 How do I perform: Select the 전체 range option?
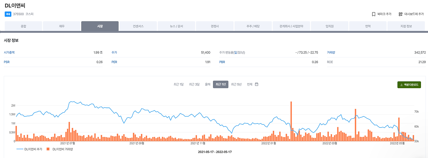pyautogui.click(x=249, y=84)
